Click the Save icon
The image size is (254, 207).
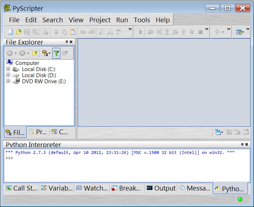click(x=27, y=32)
